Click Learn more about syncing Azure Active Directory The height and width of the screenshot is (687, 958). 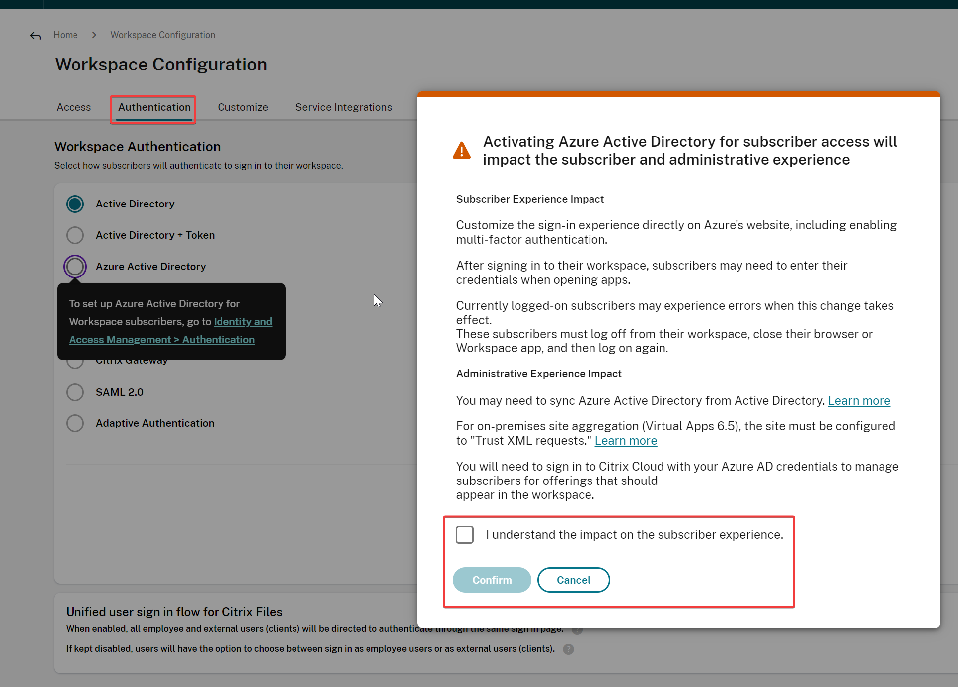coord(859,400)
